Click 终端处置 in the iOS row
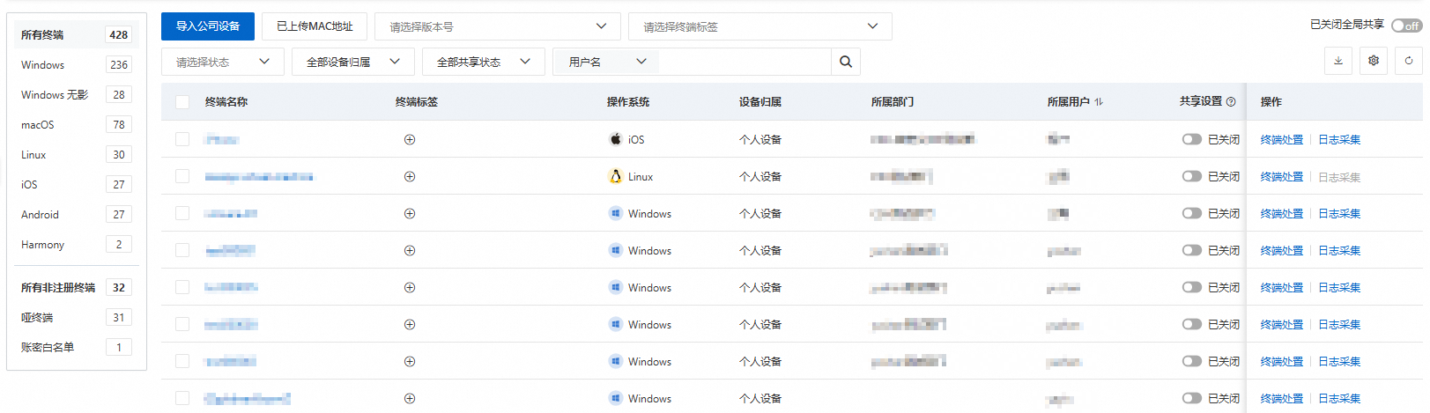1430x413 pixels. point(1282,139)
